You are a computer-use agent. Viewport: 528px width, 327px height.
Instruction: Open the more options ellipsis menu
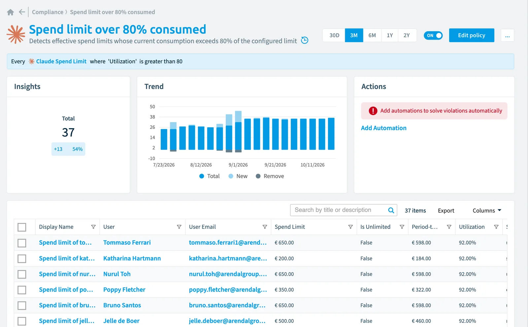click(507, 35)
